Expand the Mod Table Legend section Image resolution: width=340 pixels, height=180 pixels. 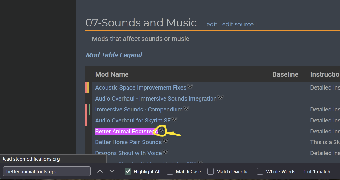tap(114, 55)
